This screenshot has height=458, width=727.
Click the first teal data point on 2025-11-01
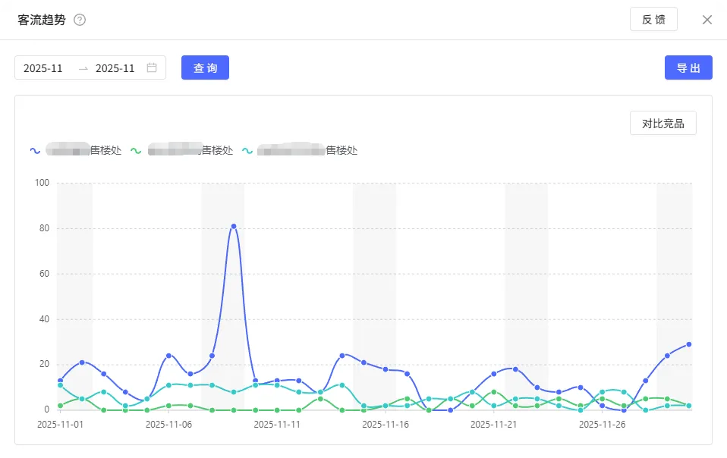60,385
